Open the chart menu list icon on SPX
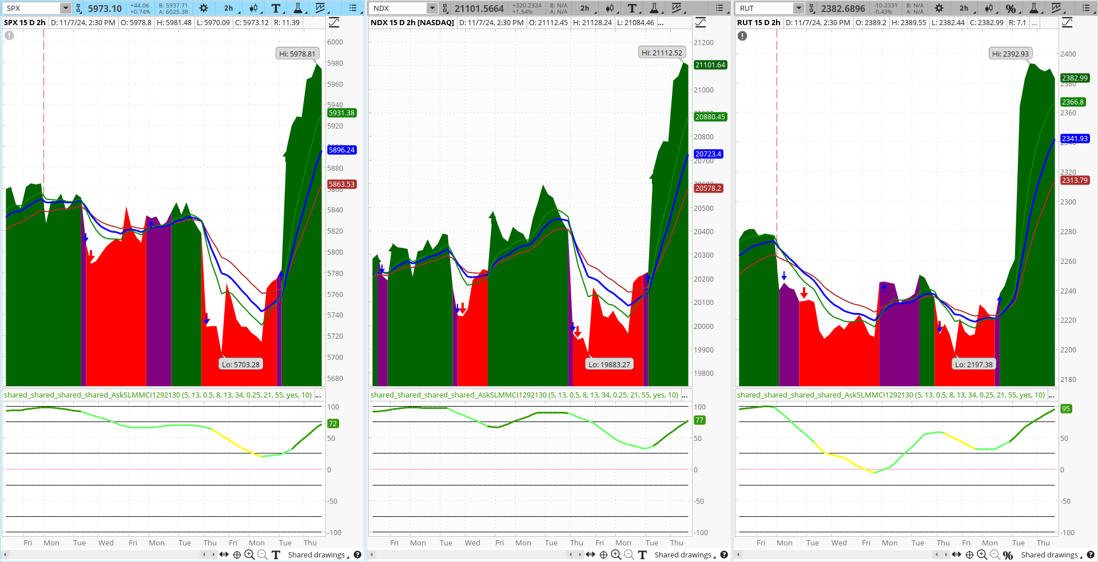The height and width of the screenshot is (562, 1098). [353, 9]
